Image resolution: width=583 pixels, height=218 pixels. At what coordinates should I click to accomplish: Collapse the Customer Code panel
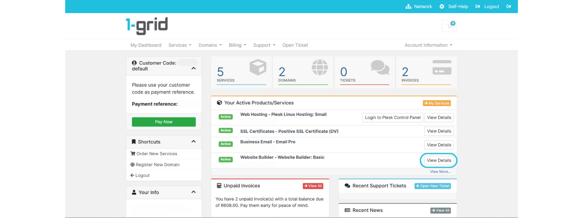pos(193,68)
